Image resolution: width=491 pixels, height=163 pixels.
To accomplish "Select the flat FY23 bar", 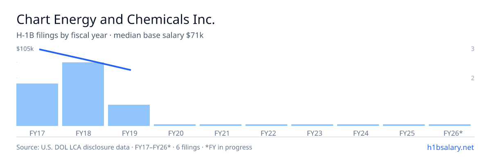I will pyautogui.click(x=312, y=125).
